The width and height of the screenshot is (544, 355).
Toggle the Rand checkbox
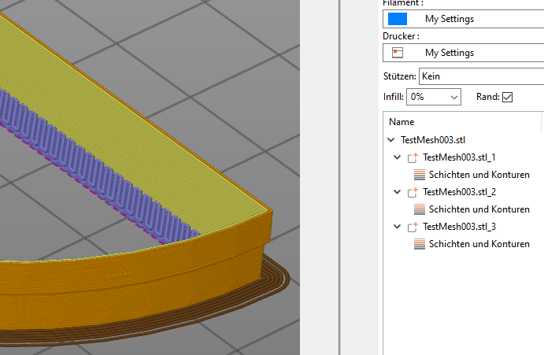pyautogui.click(x=507, y=97)
